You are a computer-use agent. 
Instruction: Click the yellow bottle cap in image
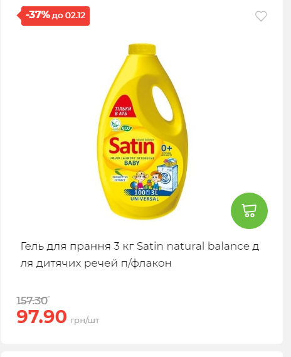pyautogui.click(x=142, y=50)
